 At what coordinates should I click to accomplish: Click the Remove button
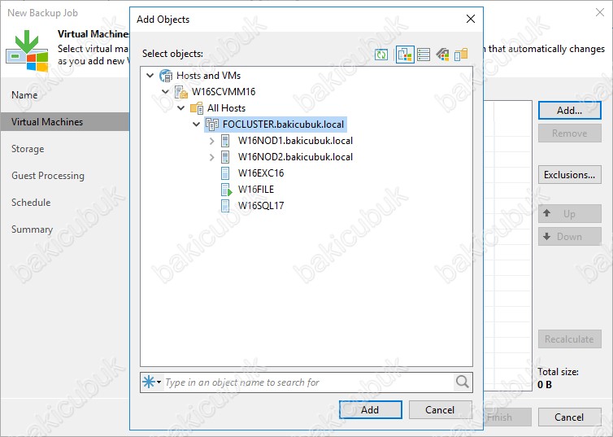(x=570, y=133)
